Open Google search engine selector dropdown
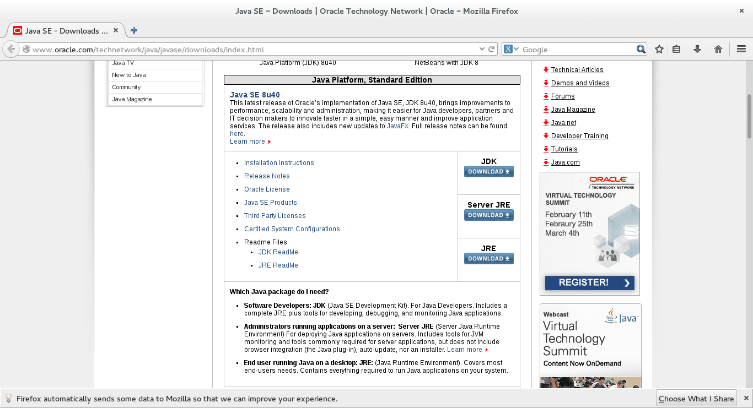753x408 pixels. tap(511, 49)
